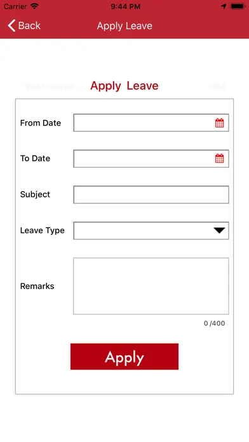
Task: Go back using the Back label
Action: 29,25
